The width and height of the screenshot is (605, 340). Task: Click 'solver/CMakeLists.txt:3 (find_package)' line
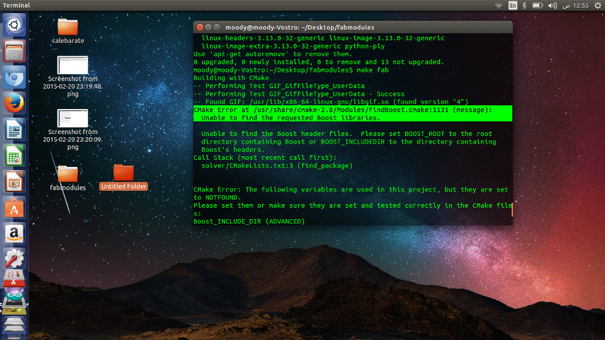tap(277, 166)
